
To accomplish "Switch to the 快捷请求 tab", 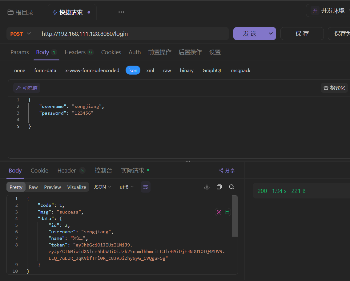I will click(x=71, y=13).
